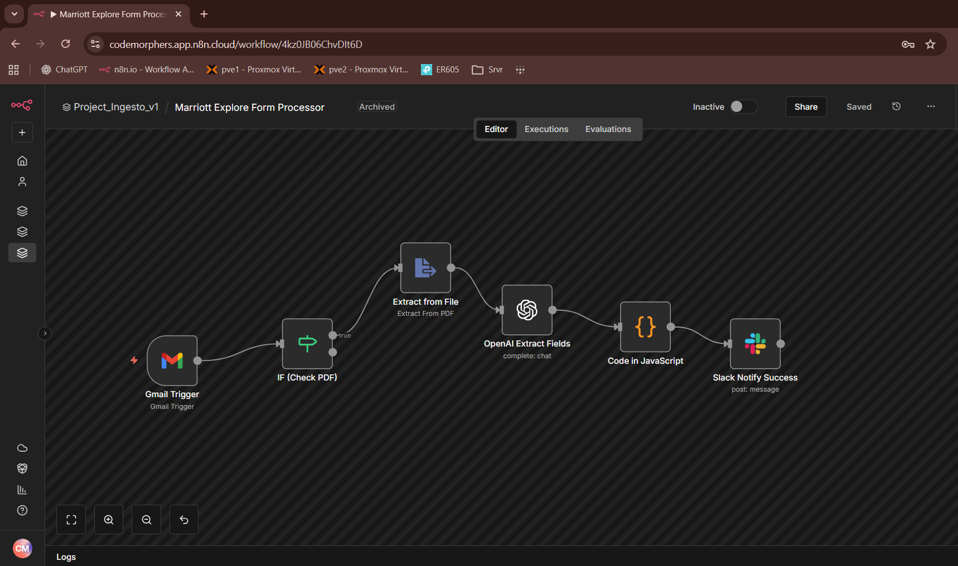Select the Code in JavaScript node

coord(645,327)
